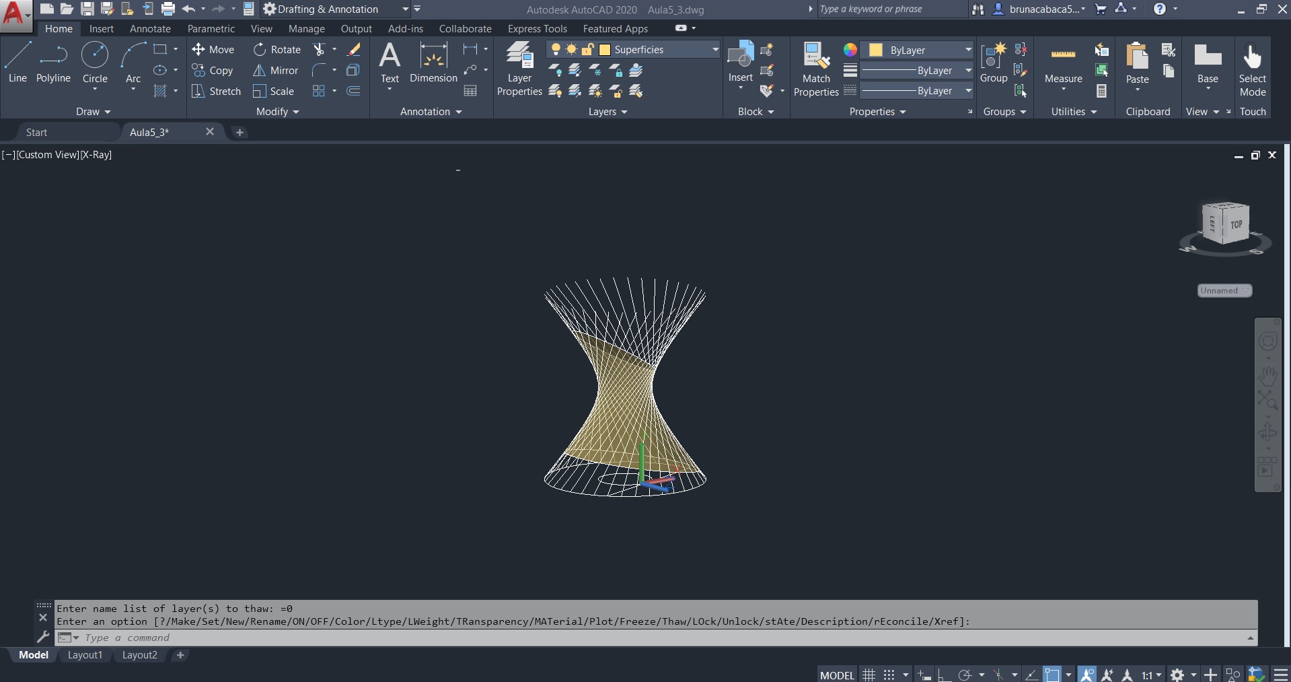Image resolution: width=1291 pixels, height=682 pixels.
Task: Click the object color wheel swatch
Action: 850,50
